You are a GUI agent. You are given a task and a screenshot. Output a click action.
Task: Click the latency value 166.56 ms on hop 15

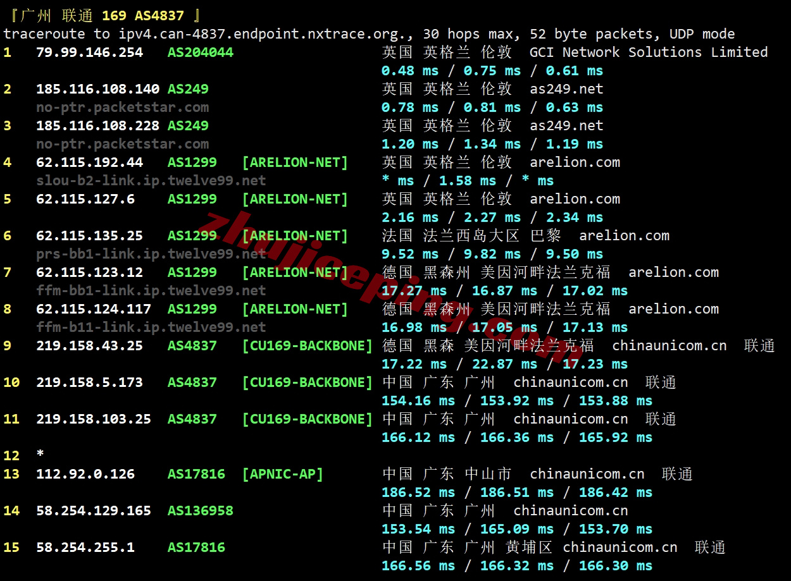click(x=418, y=566)
